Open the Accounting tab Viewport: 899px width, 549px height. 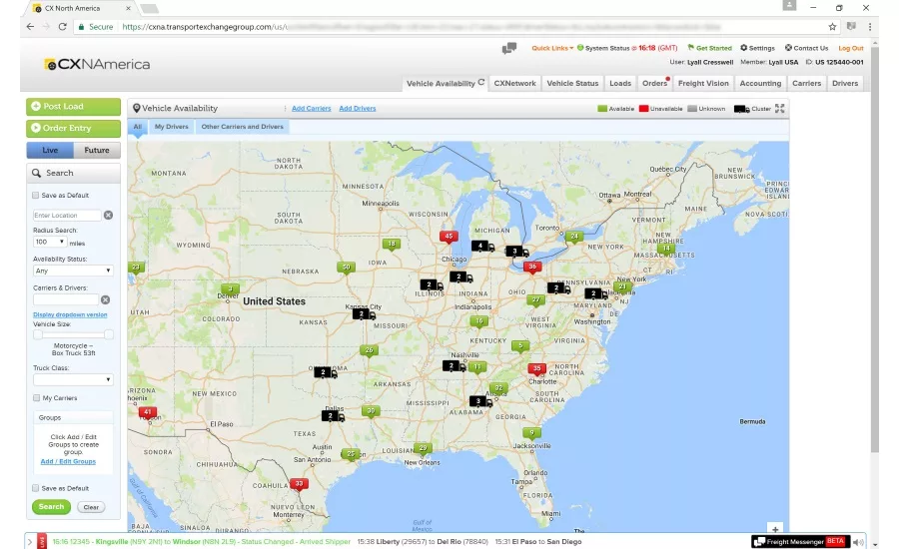760,83
